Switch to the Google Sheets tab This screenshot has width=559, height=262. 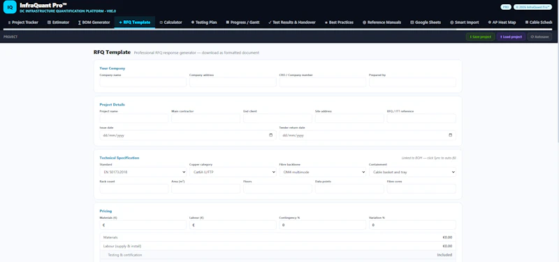point(426,22)
